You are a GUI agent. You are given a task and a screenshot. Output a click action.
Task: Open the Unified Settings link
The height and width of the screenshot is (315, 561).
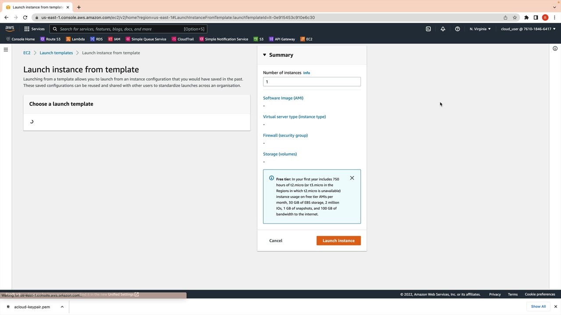click(123, 294)
